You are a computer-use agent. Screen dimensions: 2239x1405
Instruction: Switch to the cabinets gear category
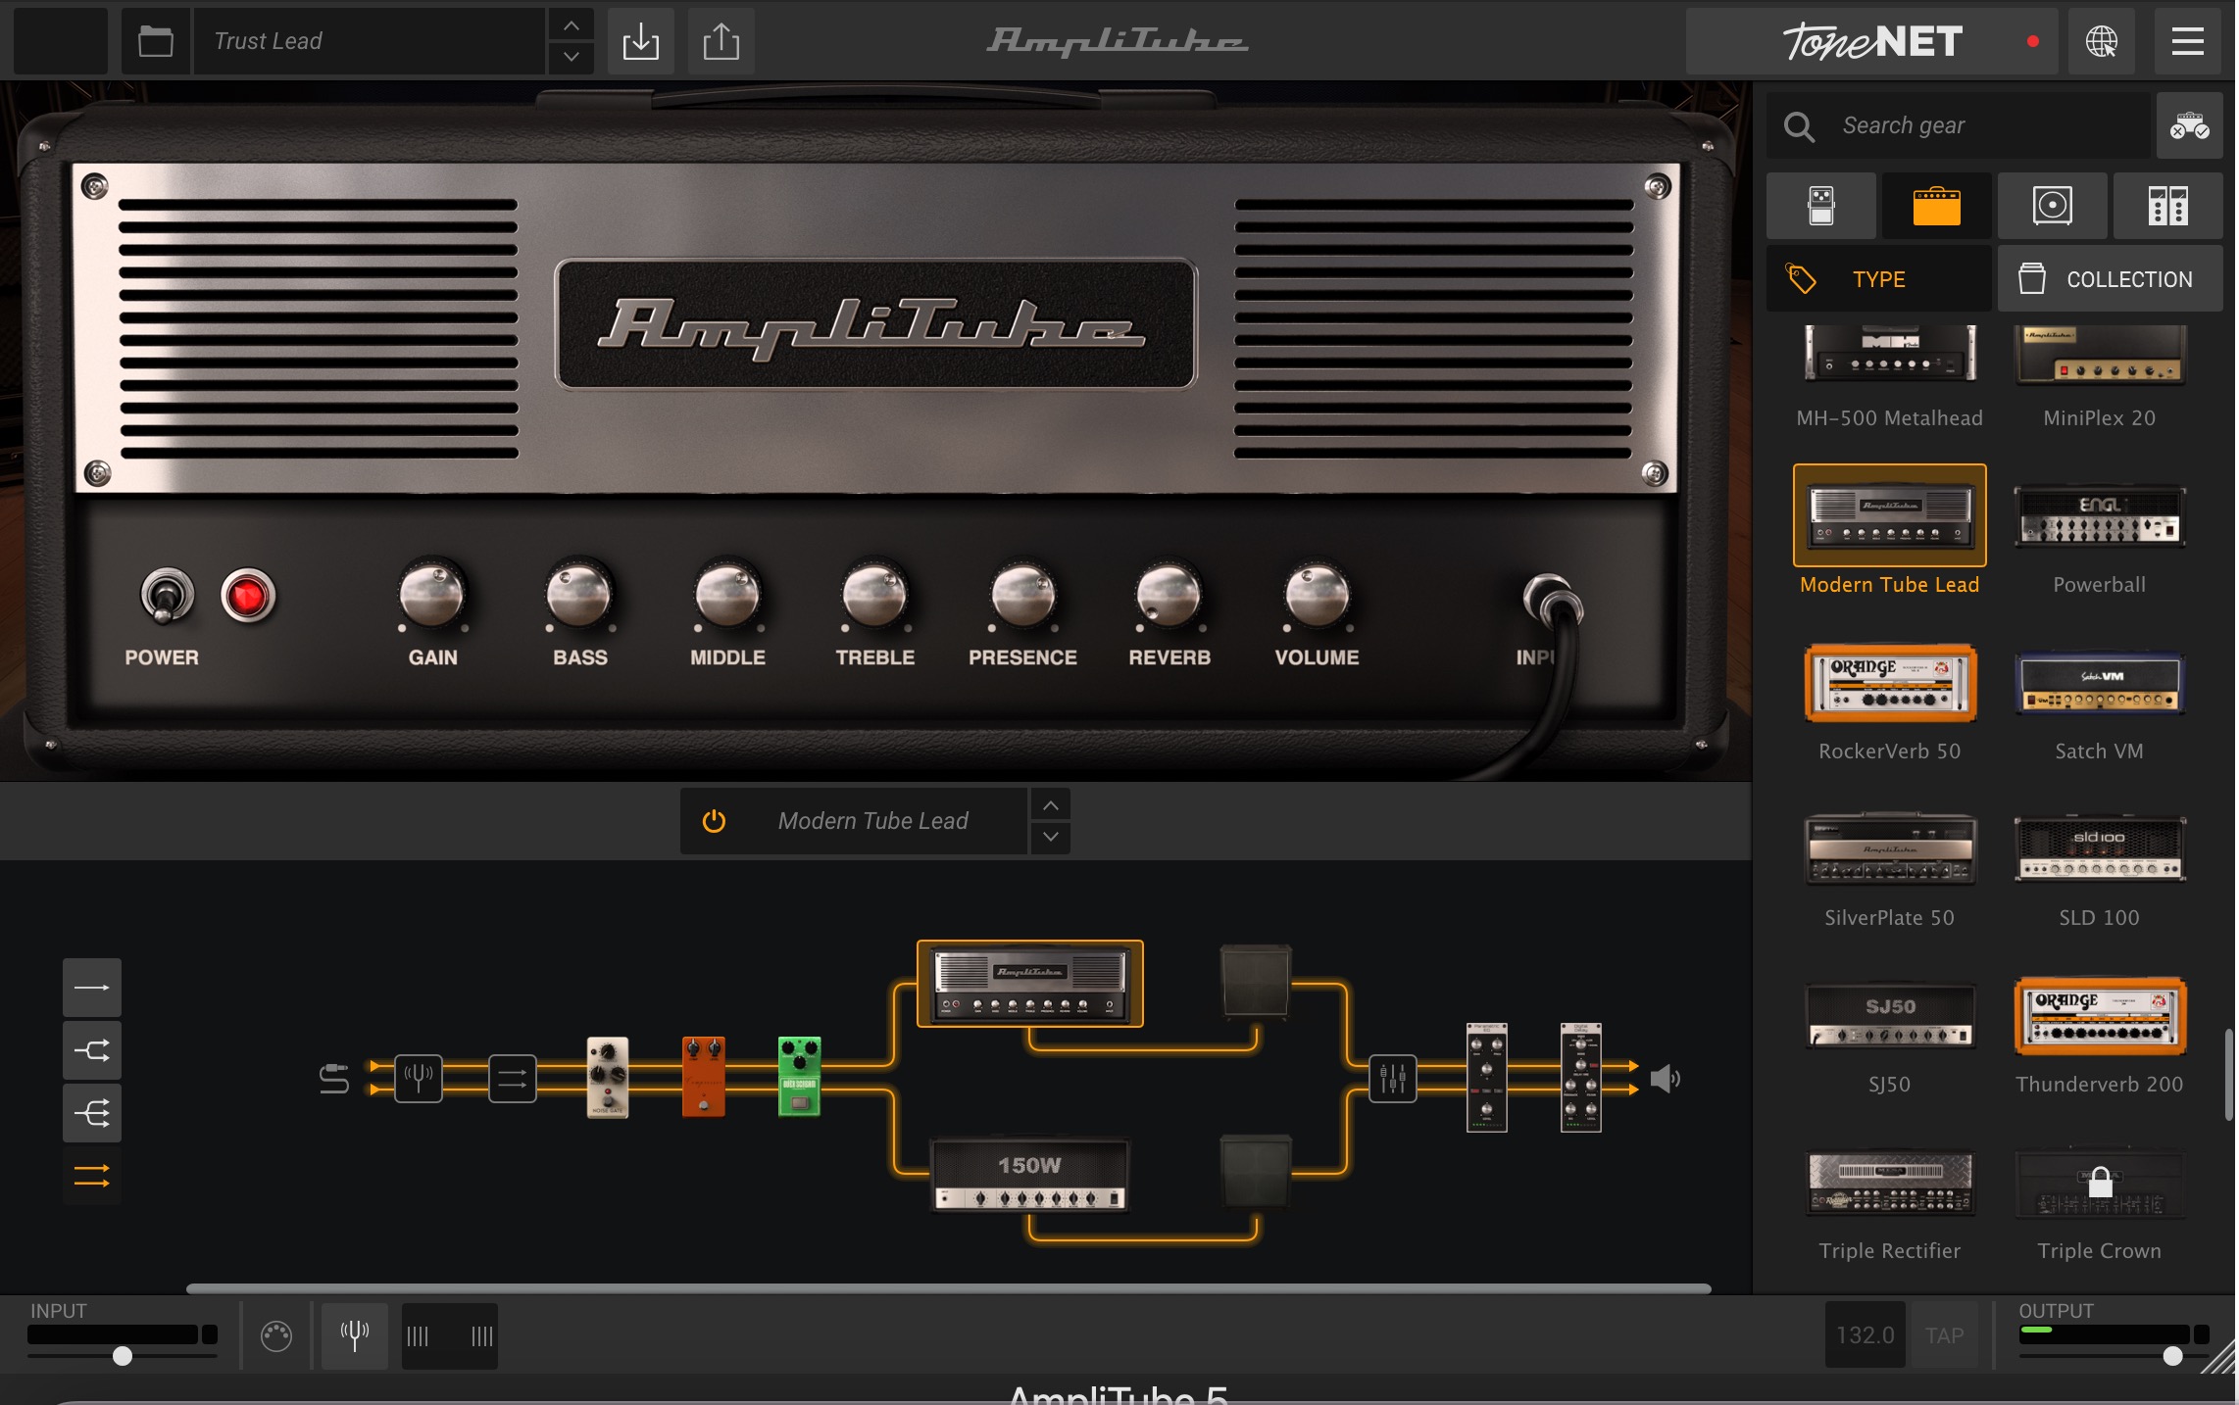[x=2052, y=206]
